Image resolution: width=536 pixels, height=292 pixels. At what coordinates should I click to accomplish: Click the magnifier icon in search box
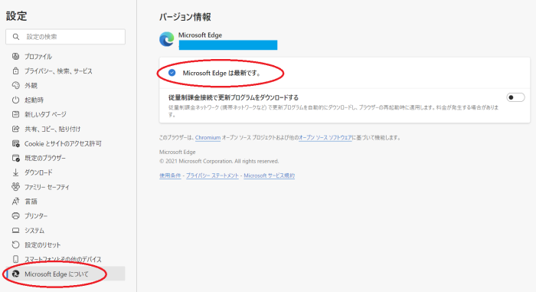(16, 37)
